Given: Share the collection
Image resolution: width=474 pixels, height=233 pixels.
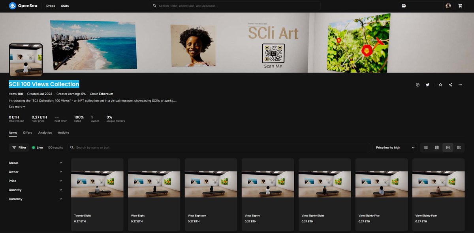Looking at the screenshot, I should coord(450,85).
